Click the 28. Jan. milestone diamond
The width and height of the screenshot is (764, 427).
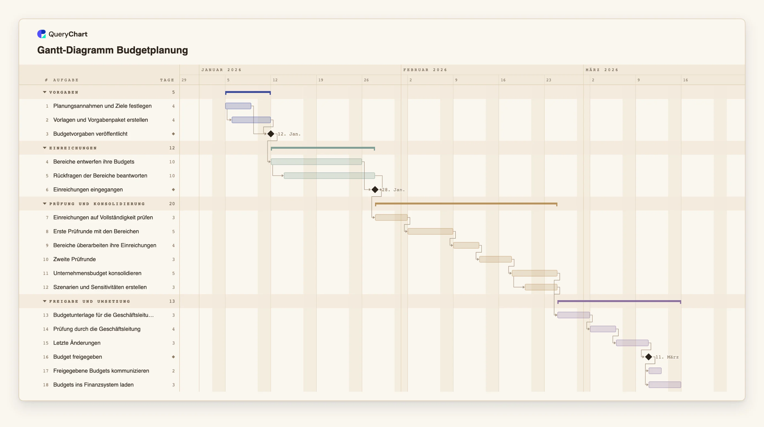pyautogui.click(x=375, y=189)
